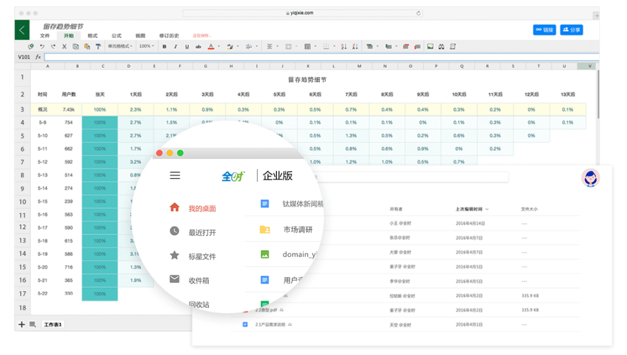This screenshot has width=627, height=355.
Task: Open the 视图 menu
Action: click(140, 36)
